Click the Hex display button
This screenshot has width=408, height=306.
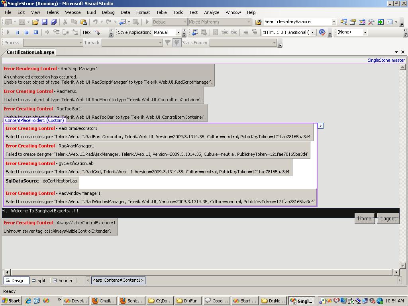point(86,32)
